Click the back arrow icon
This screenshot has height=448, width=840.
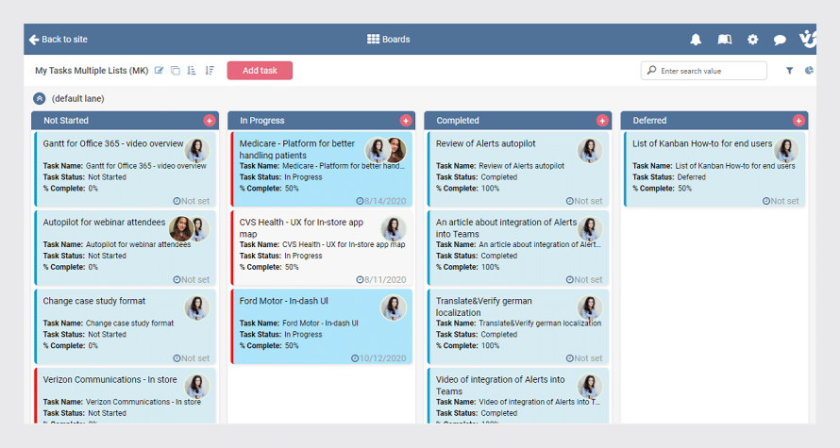coord(34,39)
